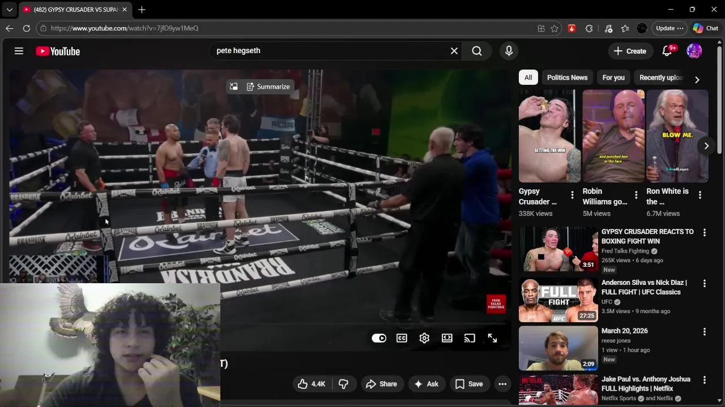This screenshot has height=407, width=725.
Task: Open the Copilot Chat sidebar
Action: coord(706,28)
